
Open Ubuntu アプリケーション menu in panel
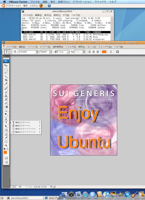click(x=13, y=6)
